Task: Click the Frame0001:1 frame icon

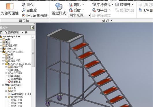Action: tap(6, 85)
